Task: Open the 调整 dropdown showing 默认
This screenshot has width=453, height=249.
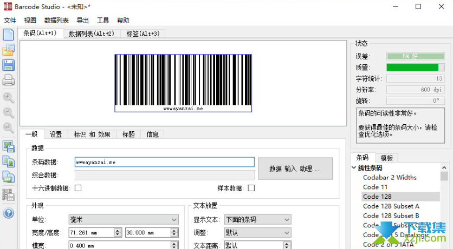Action: point(257,233)
